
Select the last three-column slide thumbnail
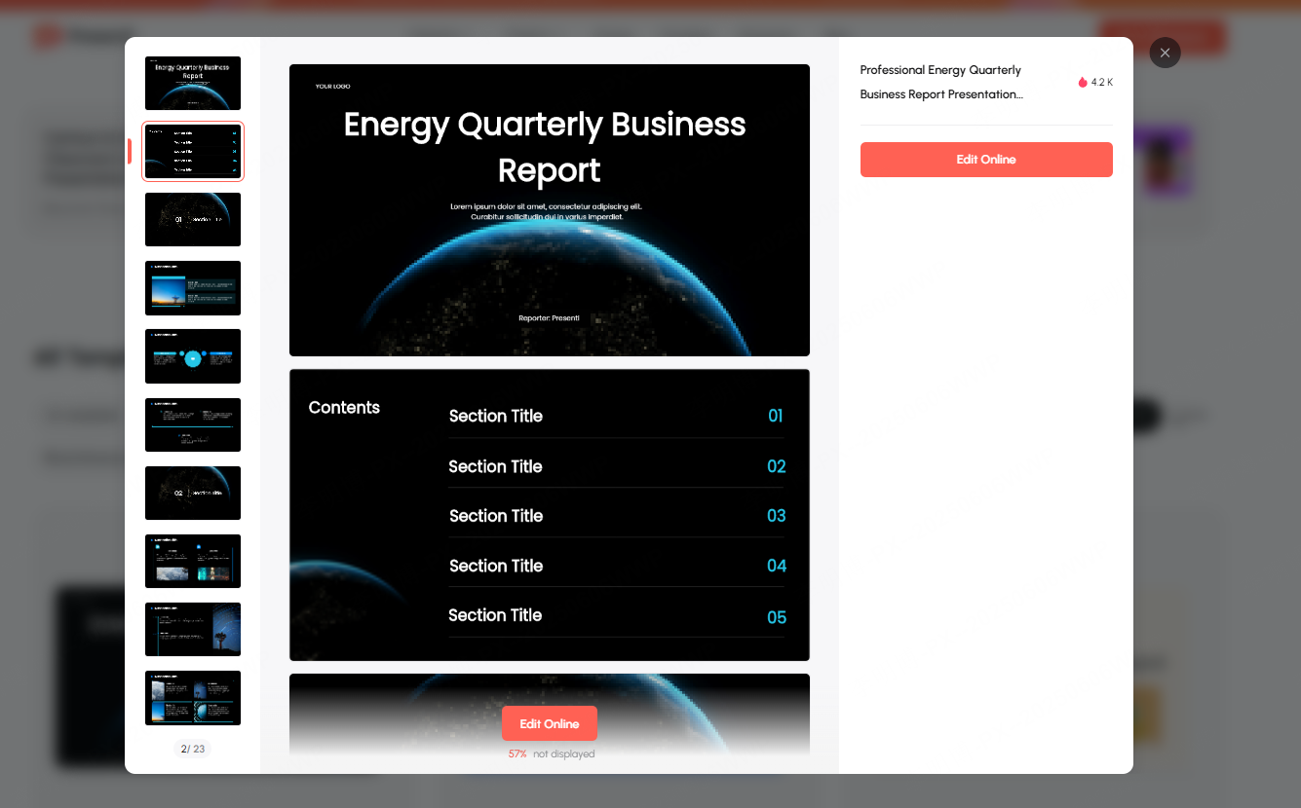pos(192,698)
